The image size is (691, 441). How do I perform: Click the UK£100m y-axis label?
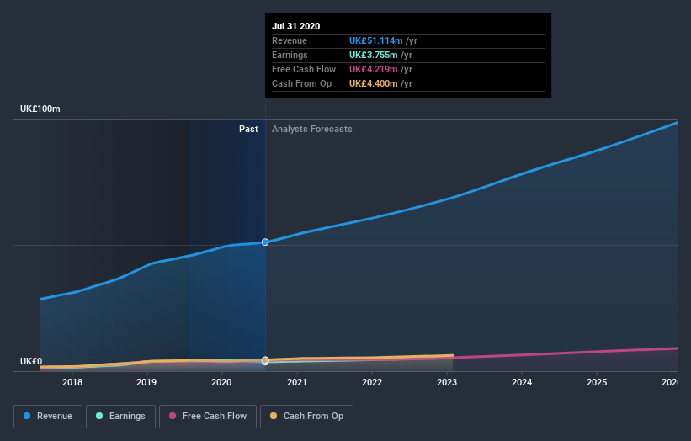pos(40,109)
